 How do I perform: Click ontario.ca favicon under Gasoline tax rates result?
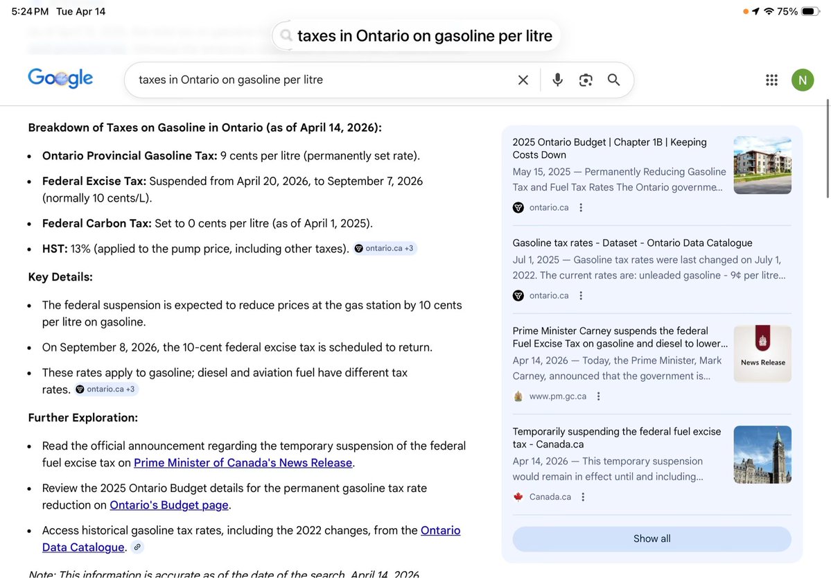(518, 296)
